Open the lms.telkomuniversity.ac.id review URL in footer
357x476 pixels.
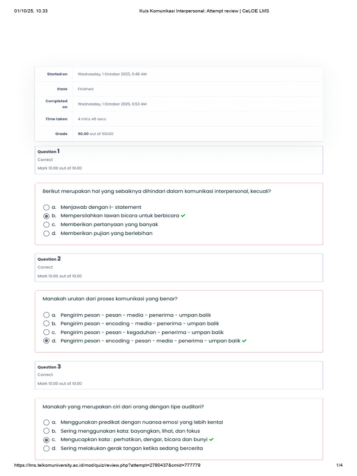pos(107,465)
